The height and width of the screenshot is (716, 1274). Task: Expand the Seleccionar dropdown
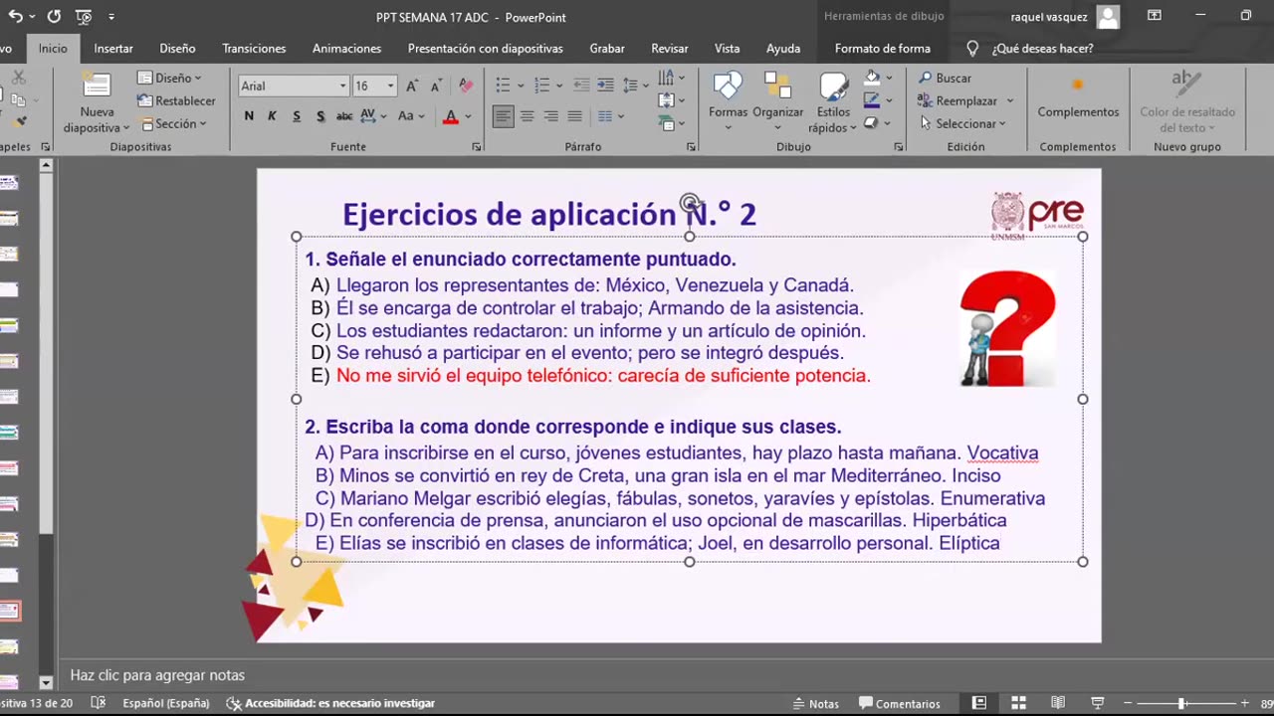1002,124
